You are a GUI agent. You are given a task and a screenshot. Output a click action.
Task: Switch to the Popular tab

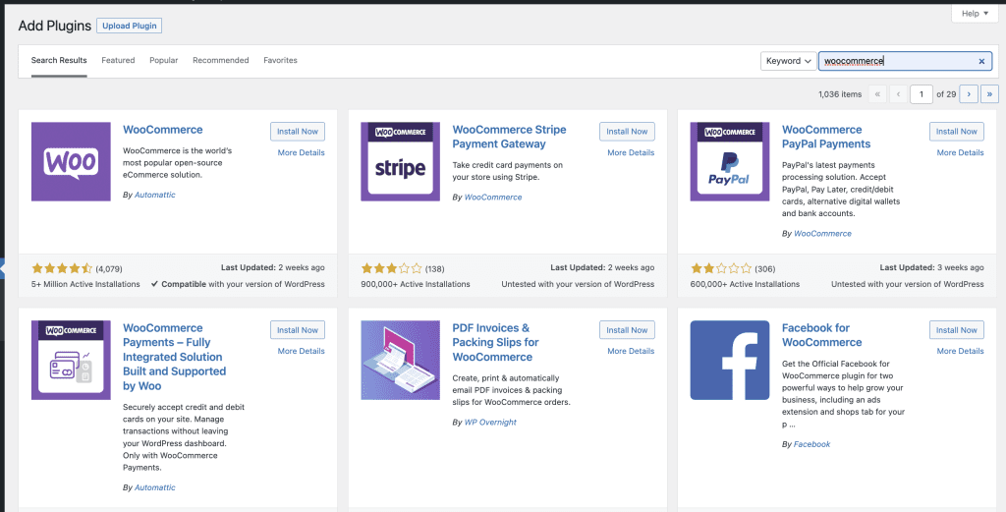pos(164,60)
